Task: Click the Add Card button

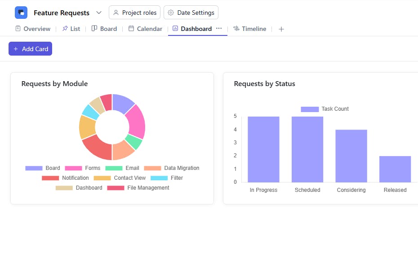Action: coord(30,49)
